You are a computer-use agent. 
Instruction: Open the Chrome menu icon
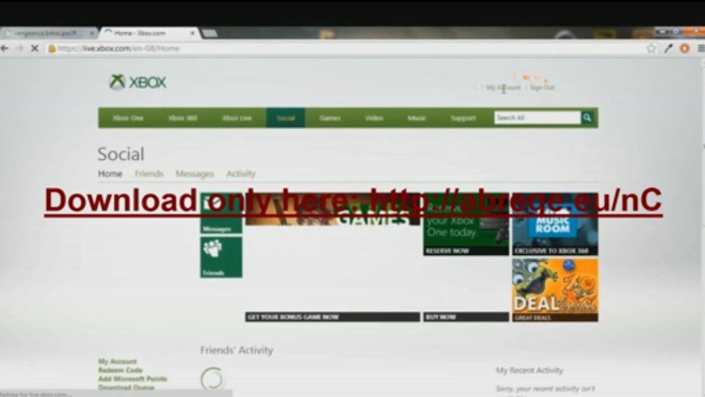point(701,49)
